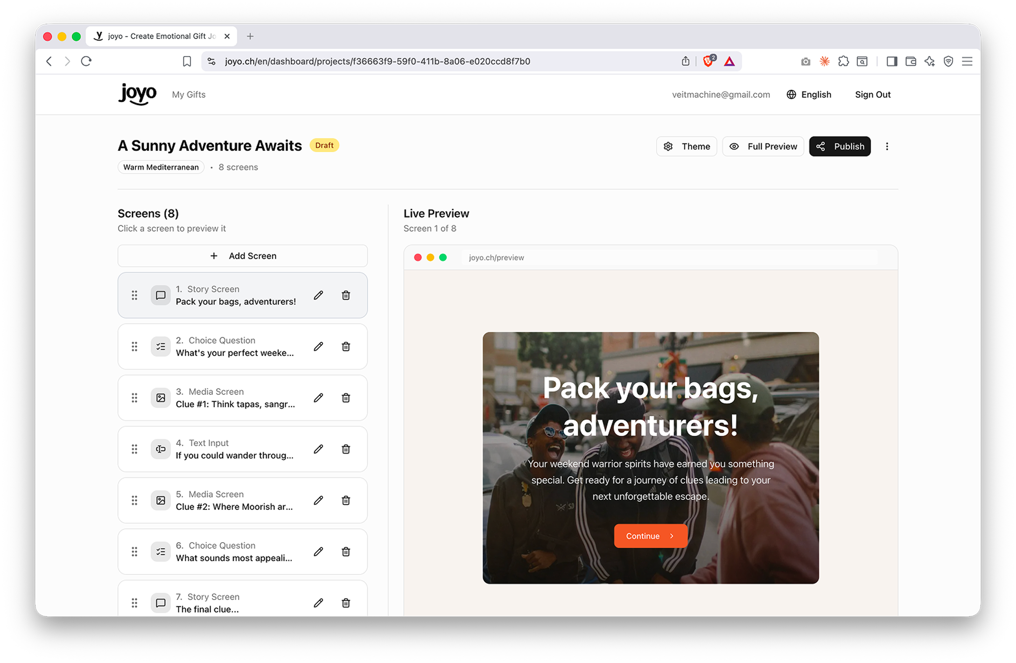Open the browser hamburger menu
The width and height of the screenshot is (1016, 663).
[x=967, y=61]
